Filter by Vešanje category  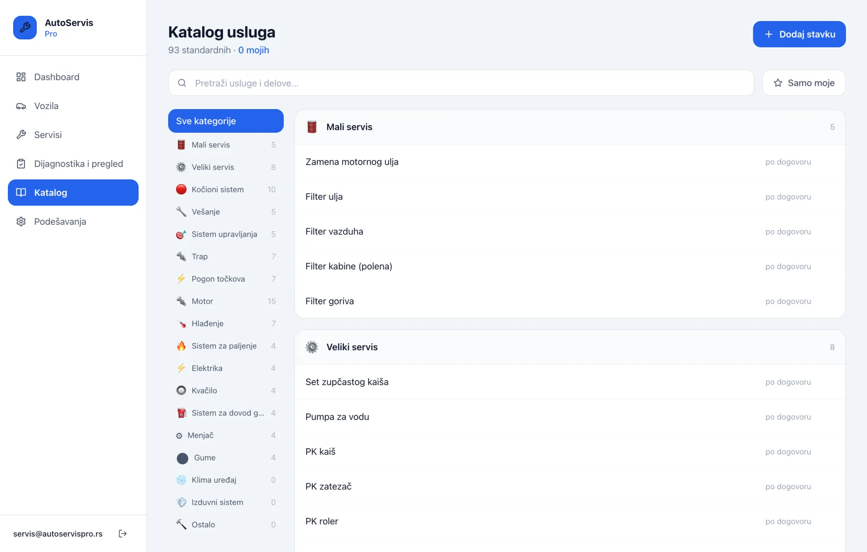[x=226, y=212]
